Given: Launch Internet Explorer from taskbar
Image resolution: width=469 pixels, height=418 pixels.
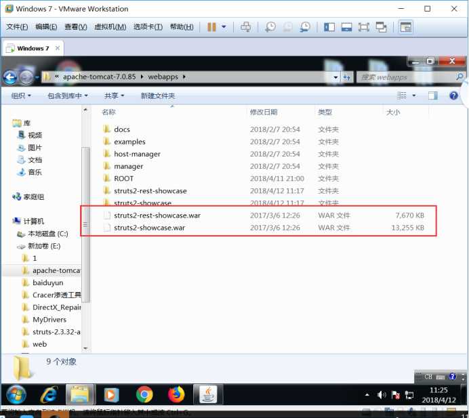Looking at the screenshot, I should tap(48, 395).
